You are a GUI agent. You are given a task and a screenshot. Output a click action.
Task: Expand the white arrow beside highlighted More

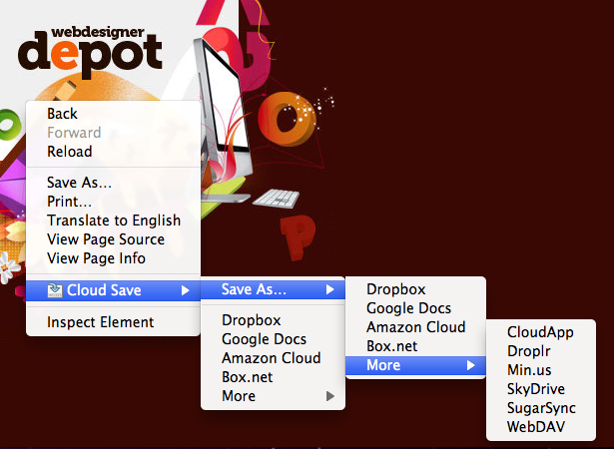(x=470, y=365)
